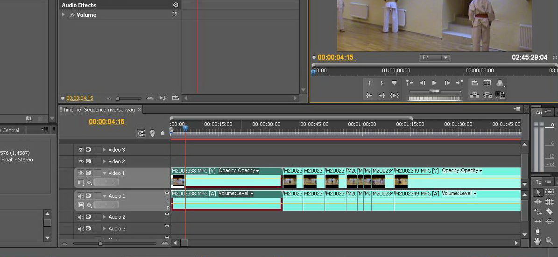Select the Slide tool
The image size is (558, 257).
550,222
